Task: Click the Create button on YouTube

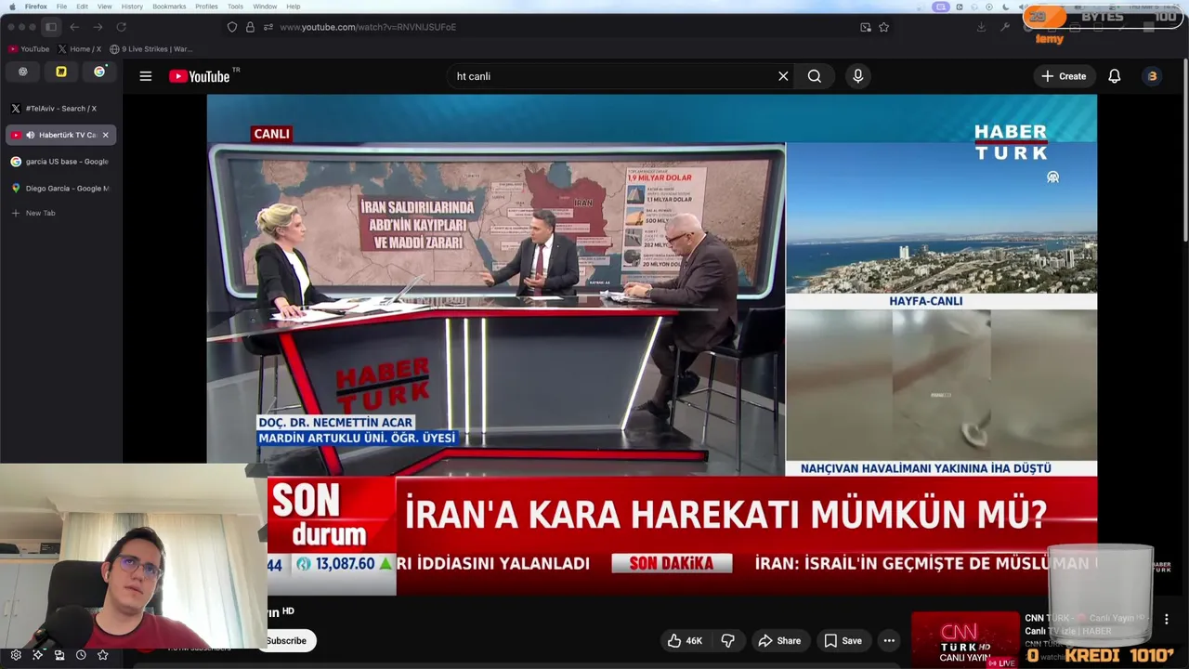Action: pos(1065,76)
